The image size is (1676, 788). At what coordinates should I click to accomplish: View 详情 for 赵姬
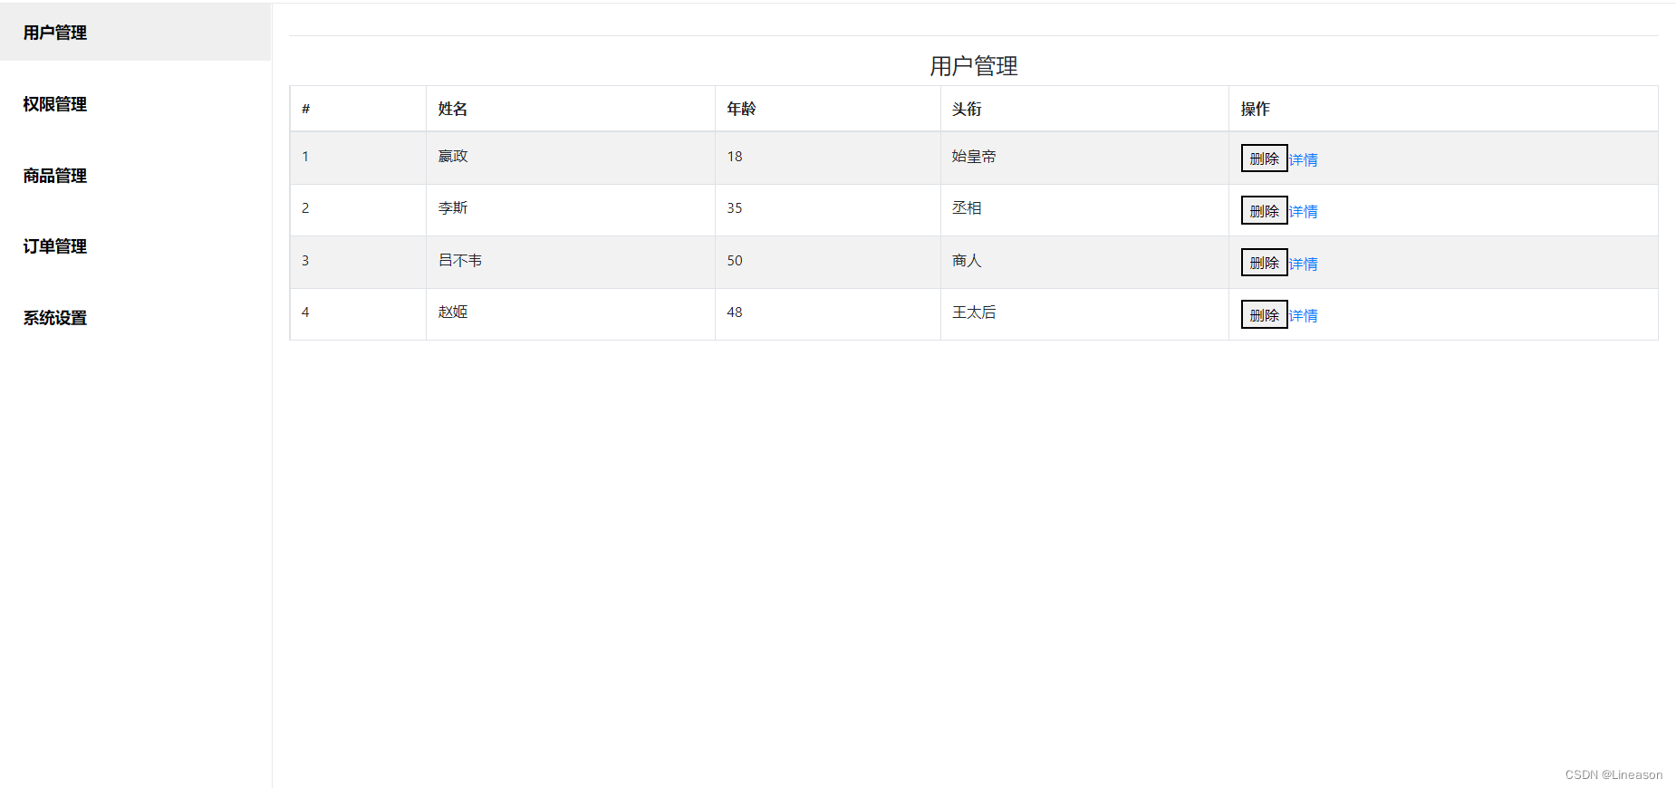(1303, 315)
